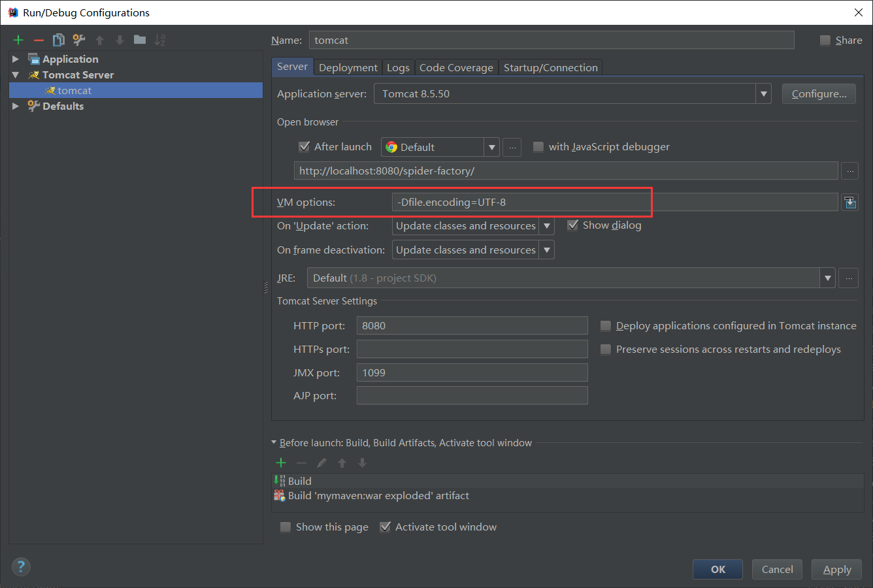Enable Deploy applications configured in Tomcat instance
Screen dimensions: 873x588
pyautogui.click(x=606, y=325)
